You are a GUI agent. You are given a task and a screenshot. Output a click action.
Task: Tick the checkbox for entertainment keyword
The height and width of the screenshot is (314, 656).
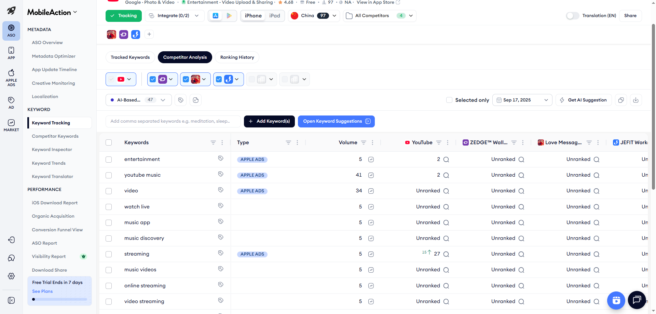109,160
